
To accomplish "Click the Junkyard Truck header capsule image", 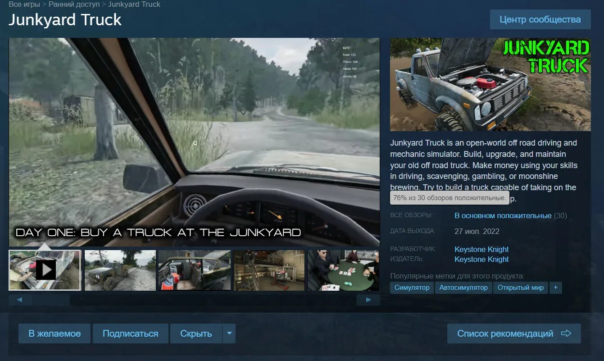I will tap(490, 84).
